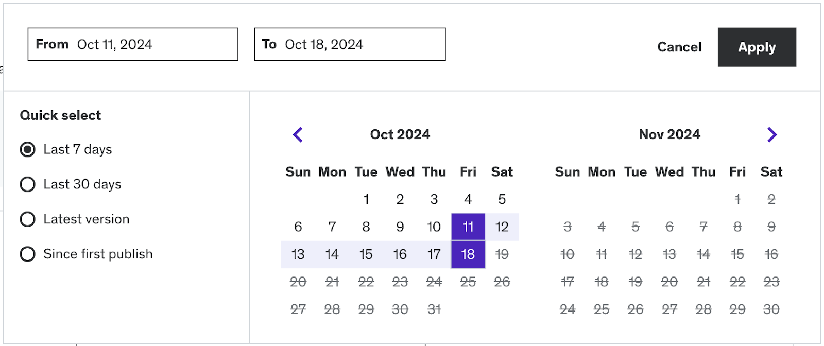Select Latest version radio button
Viewport: 824px width, 346px height.
pos(28,219)
